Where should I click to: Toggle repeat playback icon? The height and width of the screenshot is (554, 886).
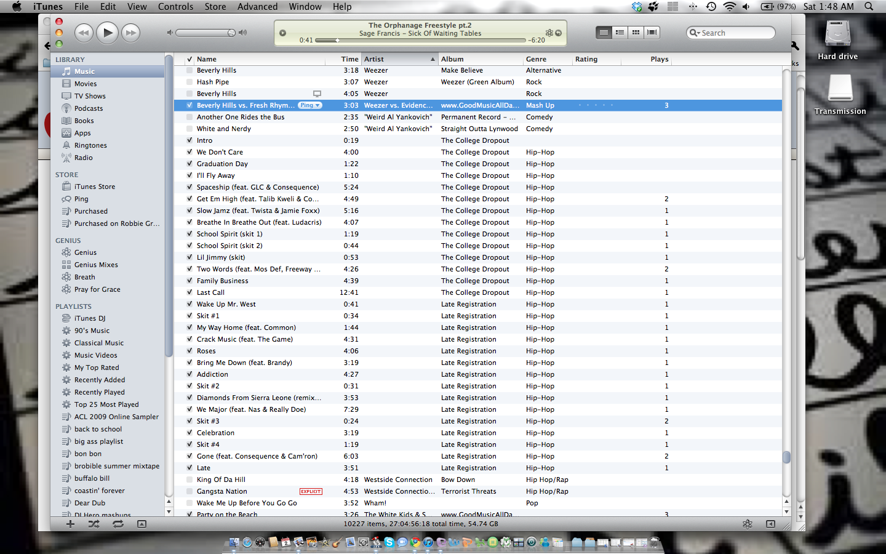pyautogui.click(x=118, y=524)
